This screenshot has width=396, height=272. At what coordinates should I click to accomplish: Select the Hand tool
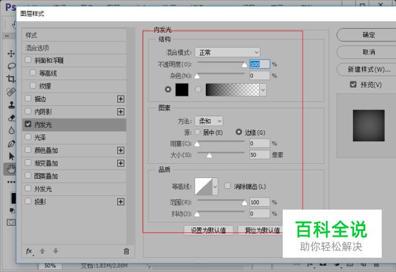[10, 169]
